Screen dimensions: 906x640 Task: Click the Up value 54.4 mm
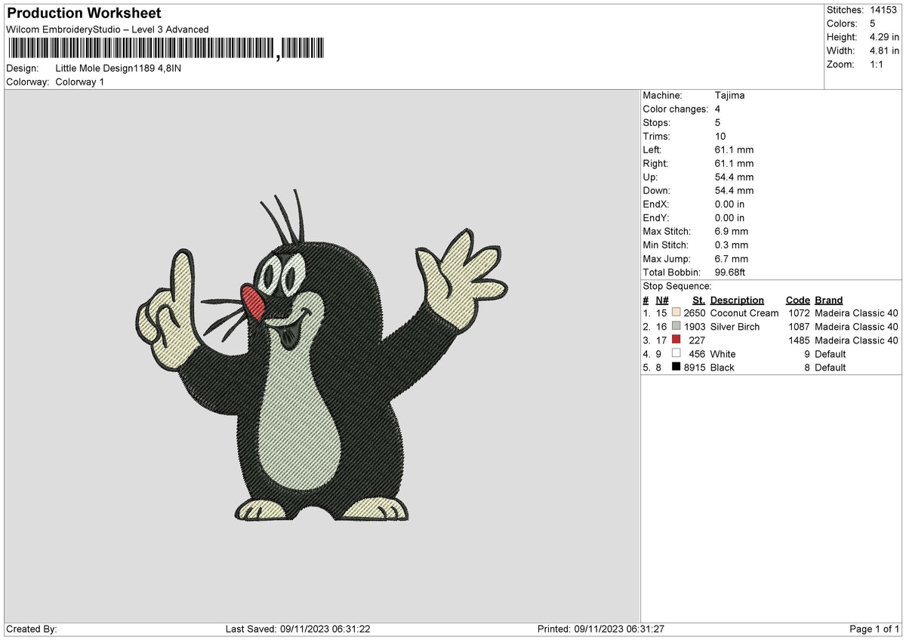tap(734, 177)
